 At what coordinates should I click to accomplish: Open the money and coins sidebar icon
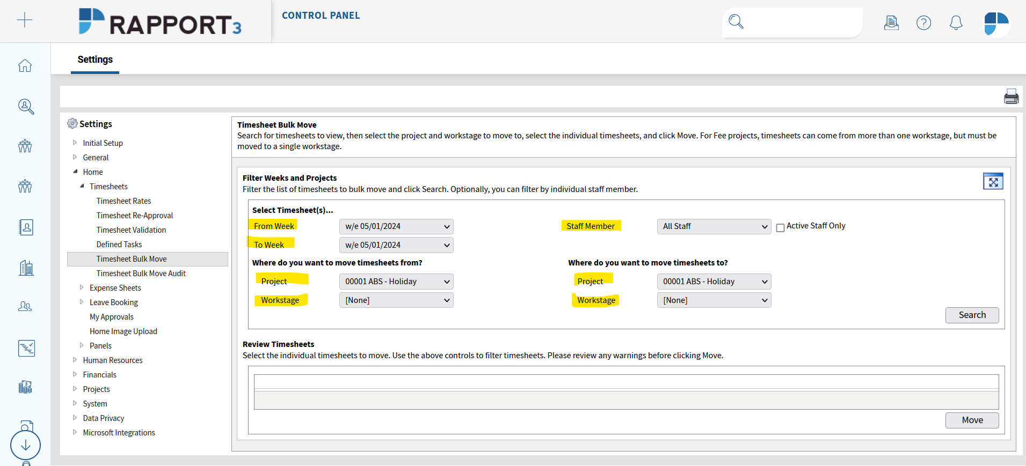click(x=25, y=387)
